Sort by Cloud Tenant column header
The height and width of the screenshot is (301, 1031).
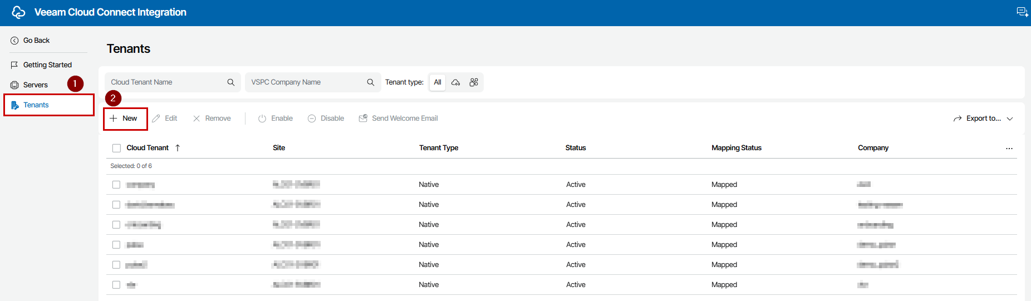148,148
